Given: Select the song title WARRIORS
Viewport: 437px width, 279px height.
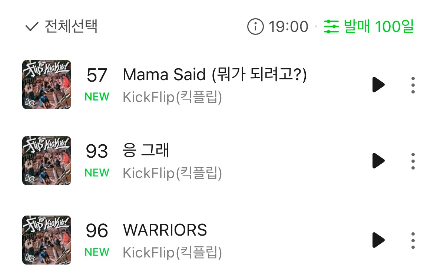Looking at the screenshot, I should 165,230.
